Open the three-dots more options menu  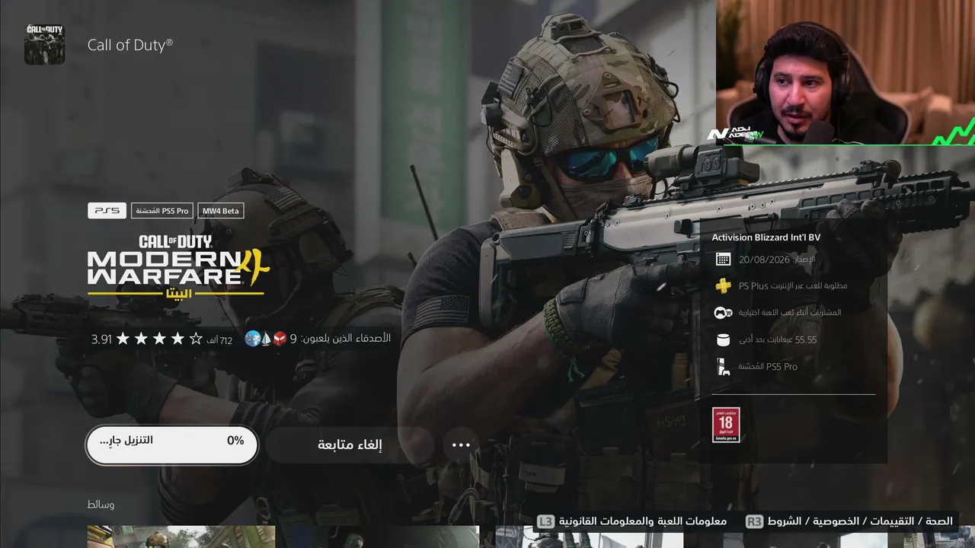[x=461, y=444]
